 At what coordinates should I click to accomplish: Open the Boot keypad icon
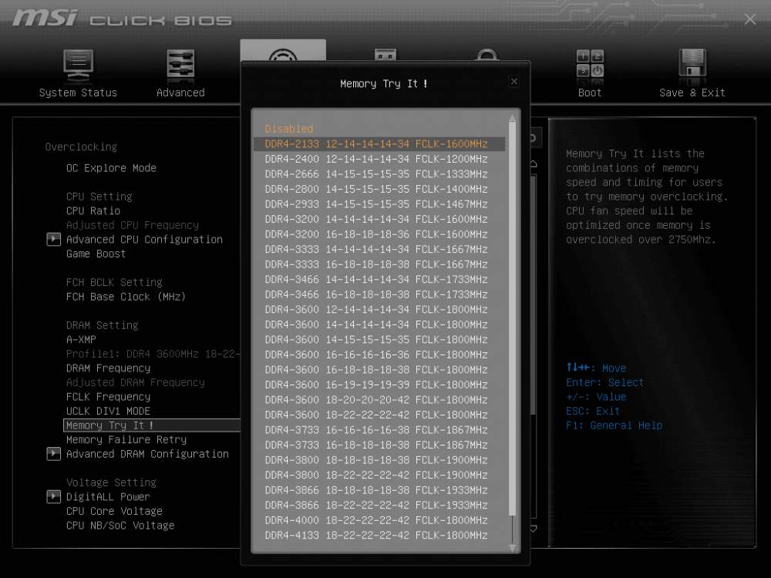point(590,64)
